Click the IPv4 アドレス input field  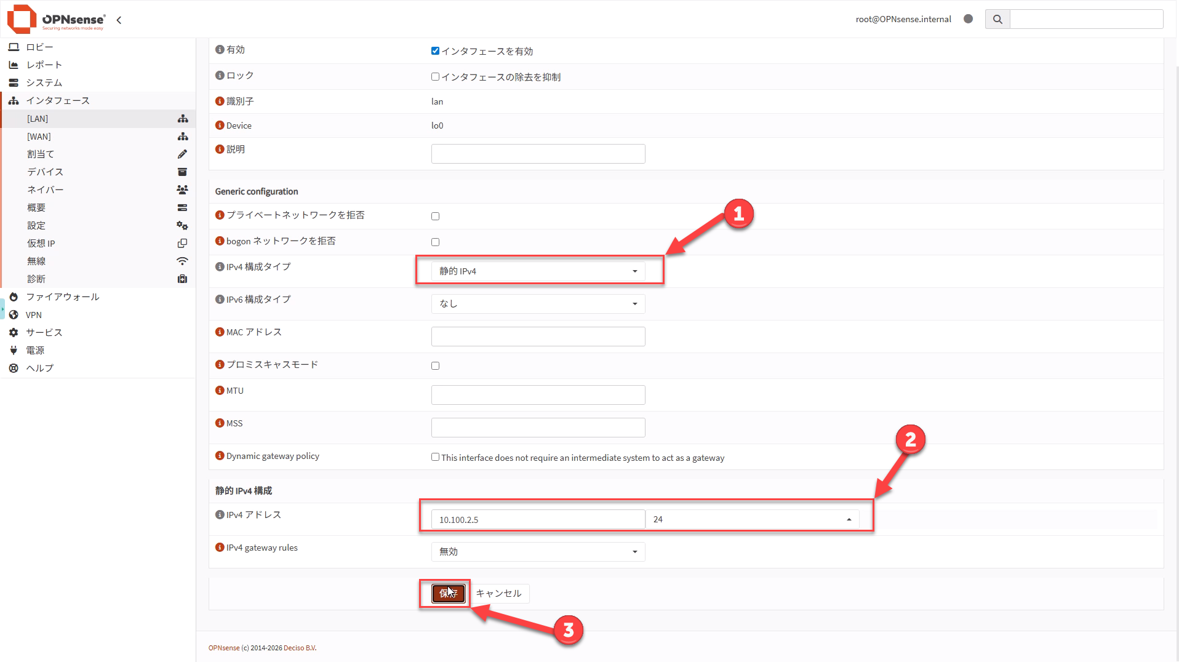(x=538, y=520)
